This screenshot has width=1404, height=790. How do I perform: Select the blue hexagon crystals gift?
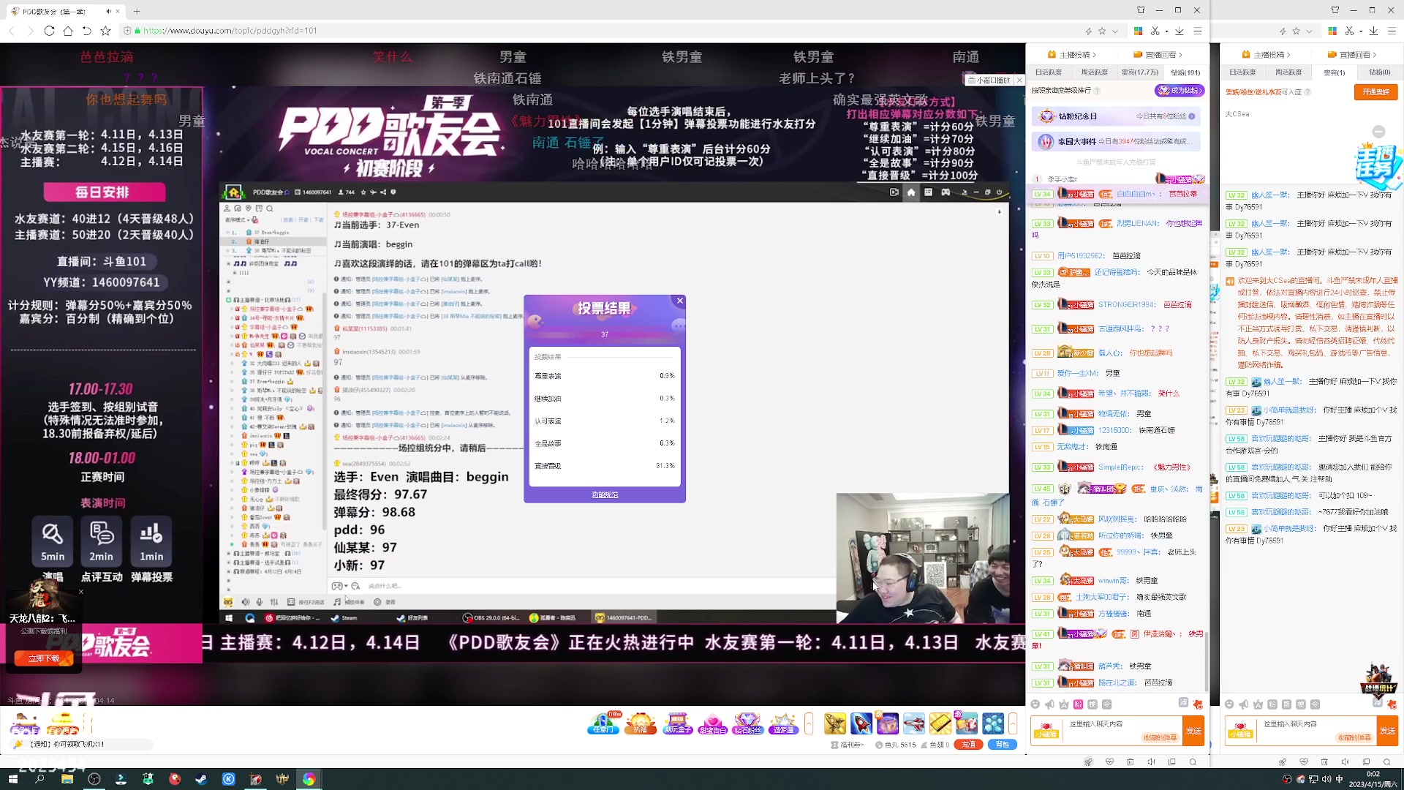coord(993,723)
